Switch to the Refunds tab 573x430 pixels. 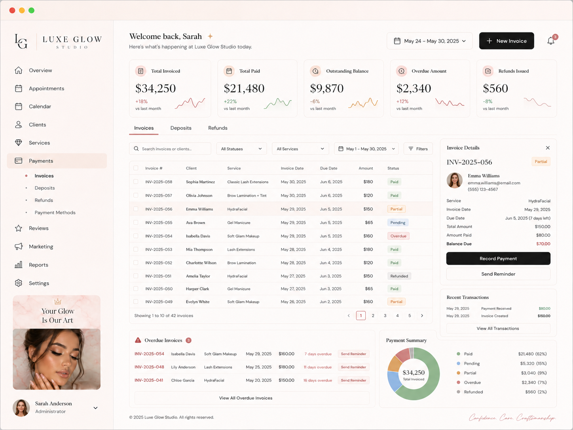tap(218, 128)
